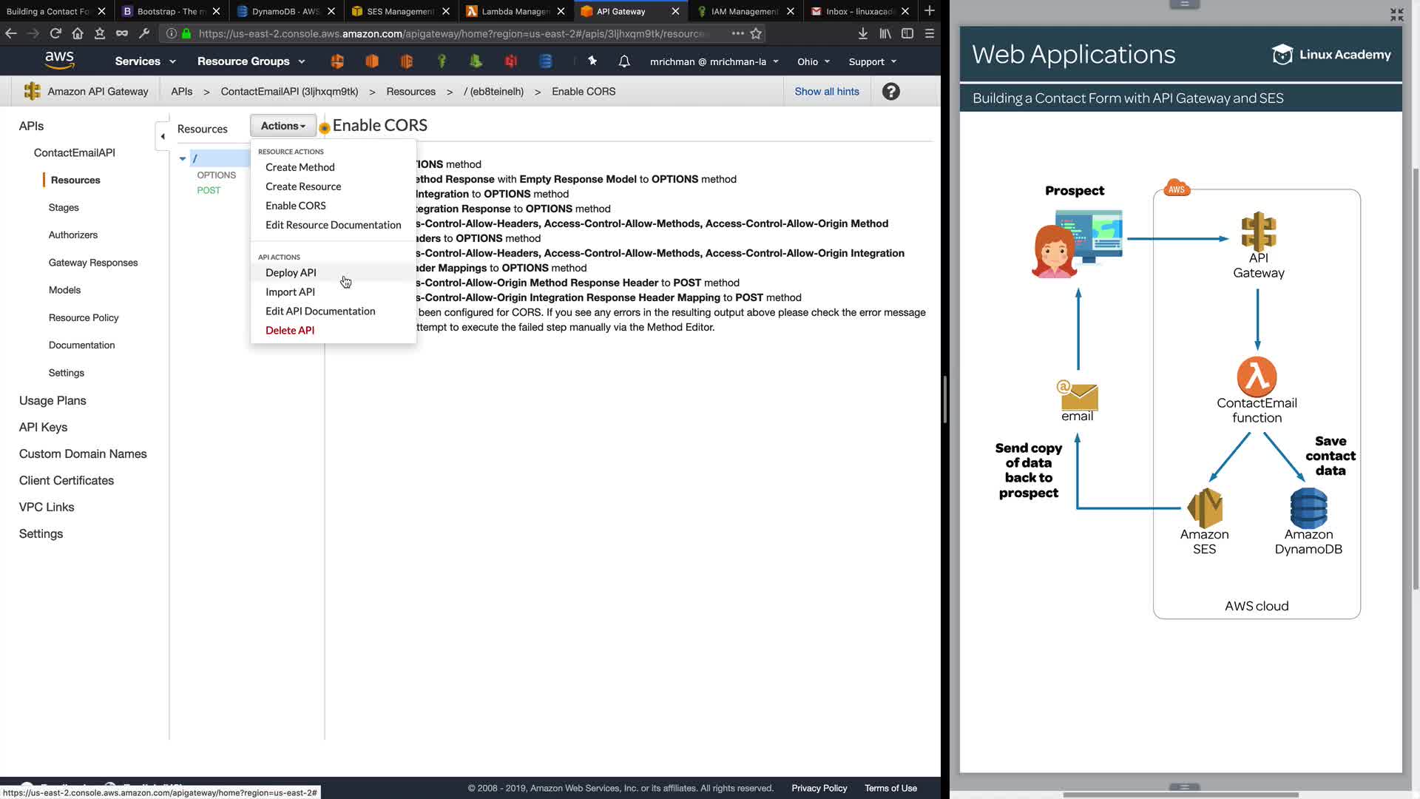
Task: Collapse the side panel with arrow toggle
Action: pos(163,136)
